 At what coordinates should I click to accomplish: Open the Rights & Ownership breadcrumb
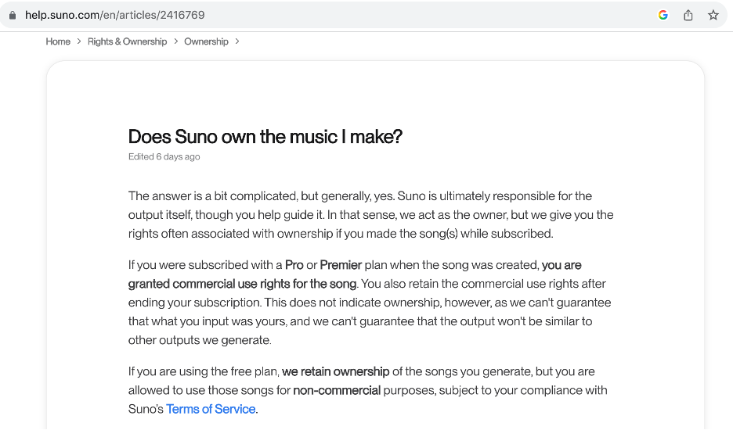pyautogui.click(x=127, y=41)
